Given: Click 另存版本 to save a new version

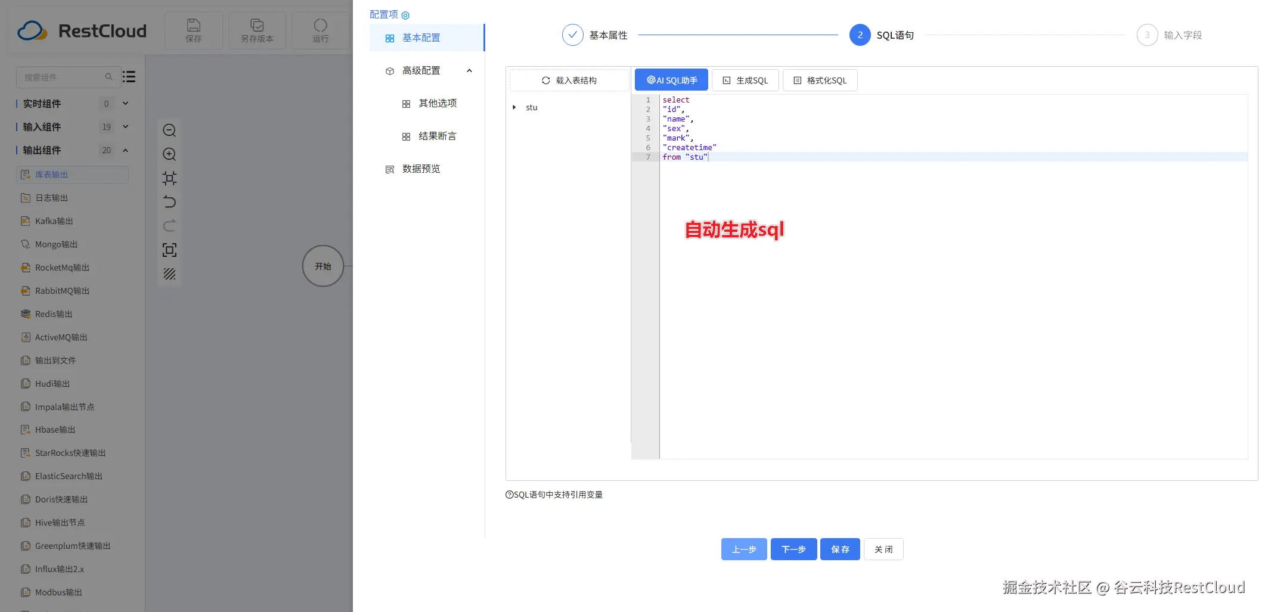Looking at the screenshot, I should click(257, 30).
